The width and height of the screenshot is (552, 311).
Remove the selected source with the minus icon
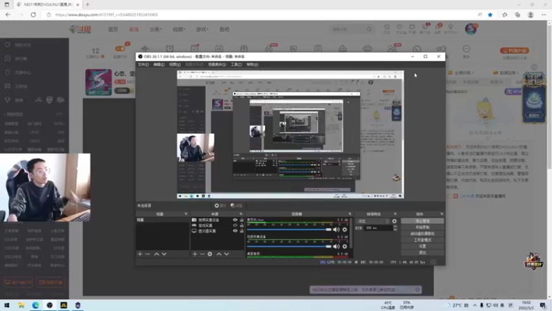202,254
